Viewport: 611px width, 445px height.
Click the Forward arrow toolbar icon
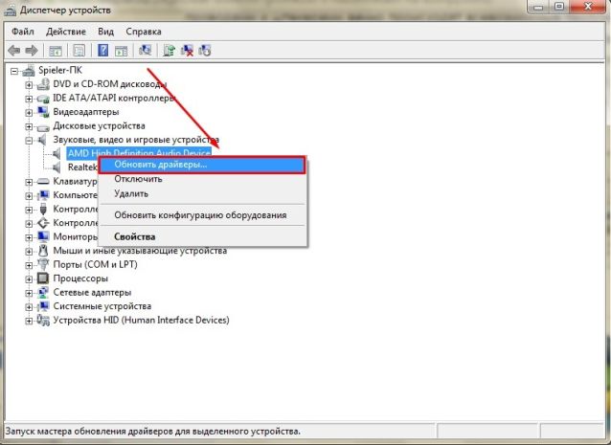[x=31, y=50]
